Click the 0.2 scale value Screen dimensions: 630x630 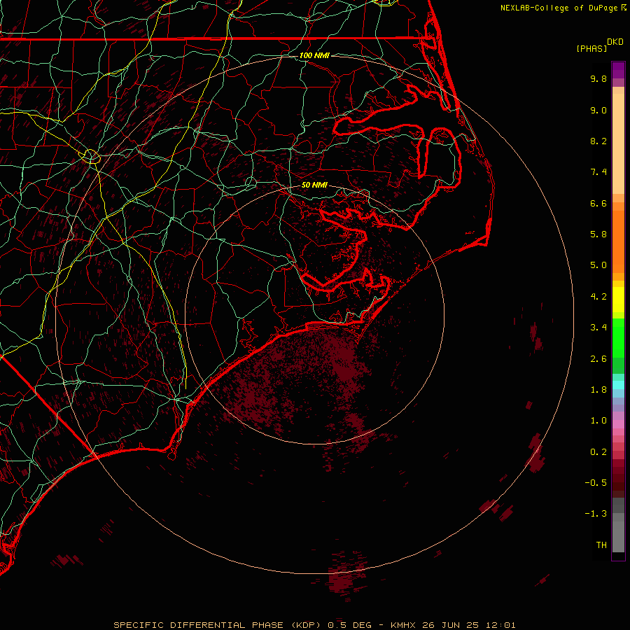pyautogui.click(x=598, y=452)
